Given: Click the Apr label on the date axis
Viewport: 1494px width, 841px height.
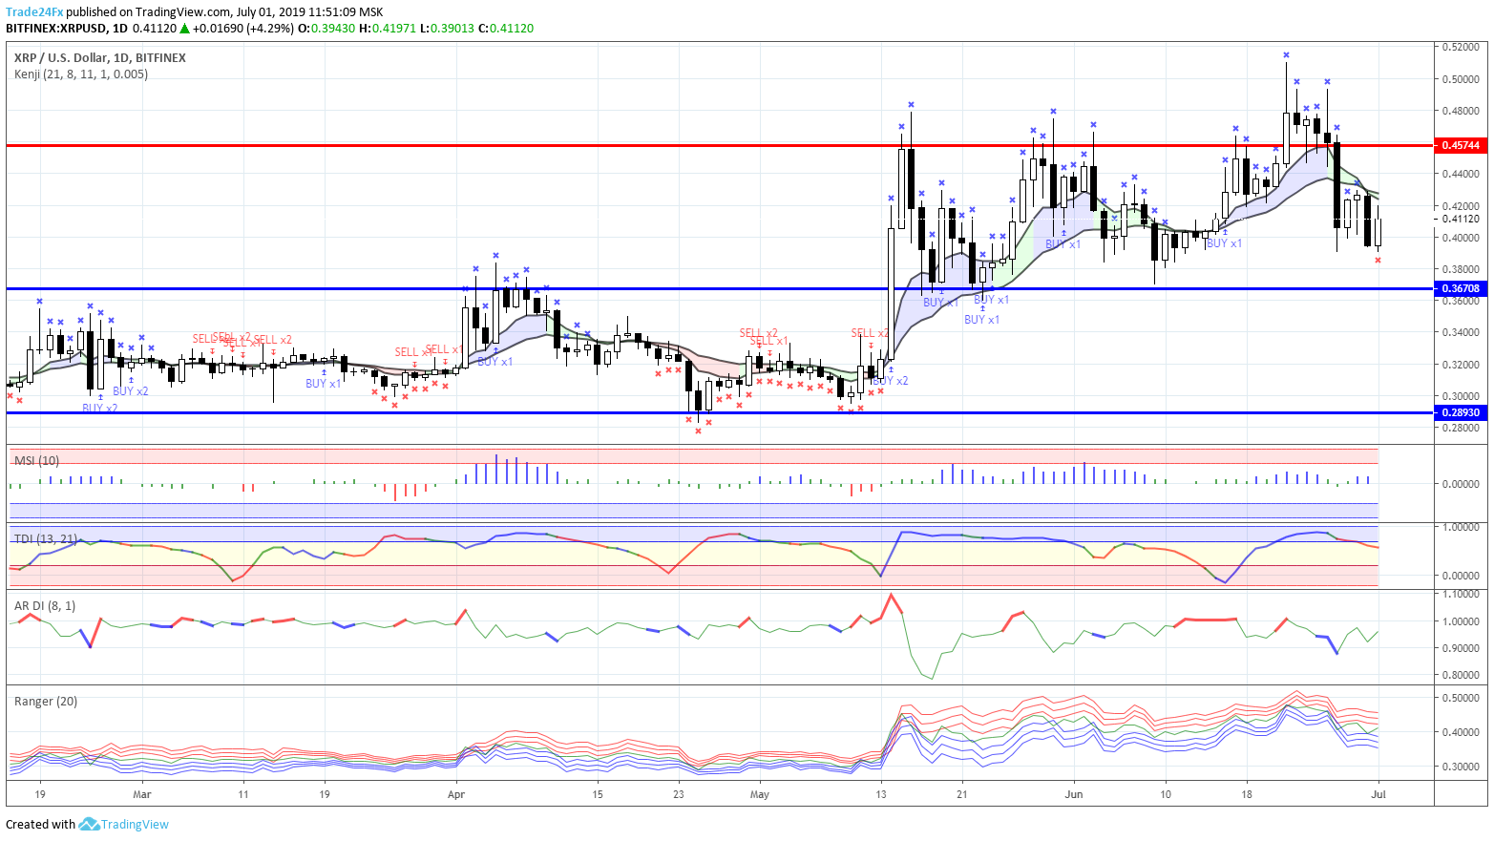Looking at the screenshot, I should pyautogui.click(x=455, y=793).
